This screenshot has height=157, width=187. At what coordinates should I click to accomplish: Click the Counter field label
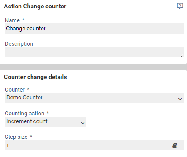(15, 90)
